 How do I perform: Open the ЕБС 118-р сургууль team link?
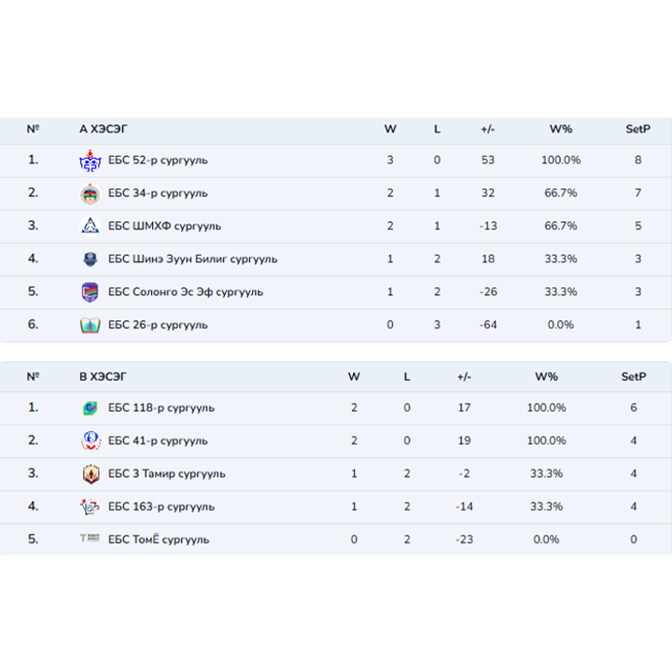[161, 408]
